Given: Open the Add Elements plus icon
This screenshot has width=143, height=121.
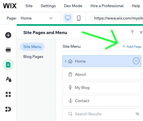Looking at the screenshot, I should 8,35.
